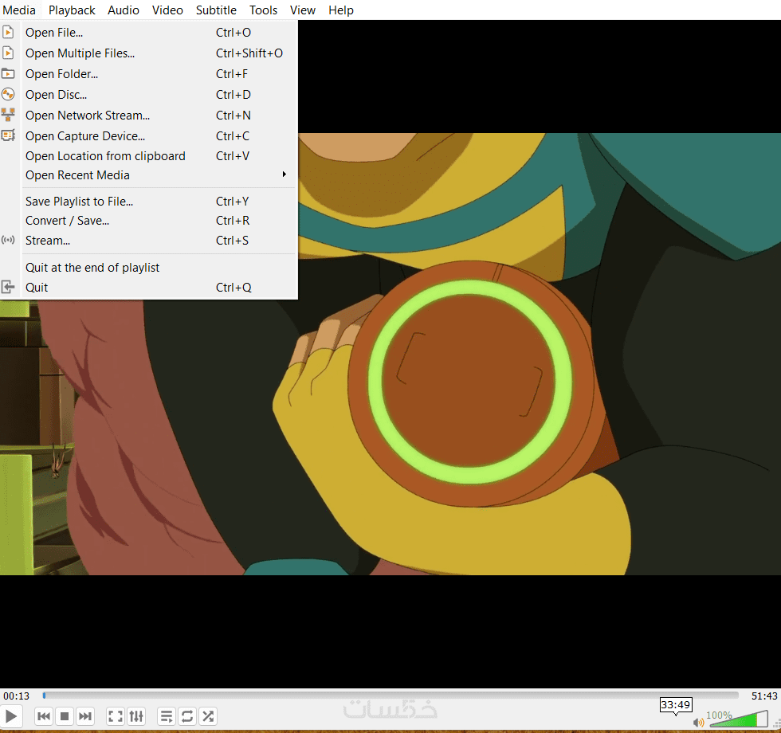Select Open Capture Device... entry
Viewport: 781px width, 733px height.
148,136
